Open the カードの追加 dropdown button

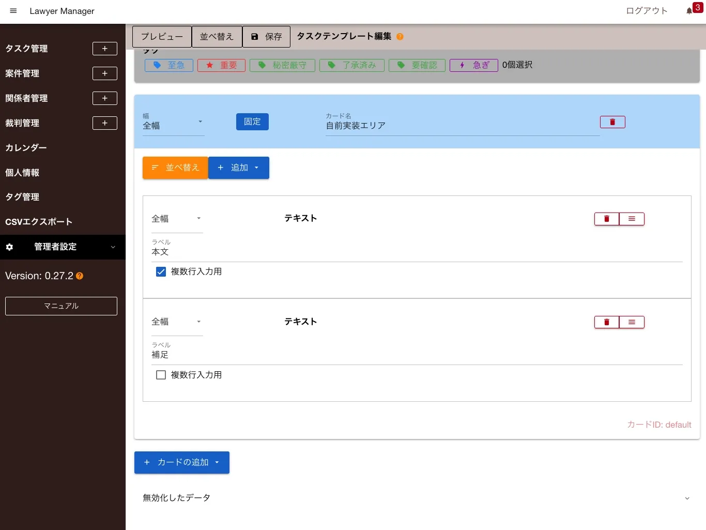pyautogui.click(x=182, y=462)
